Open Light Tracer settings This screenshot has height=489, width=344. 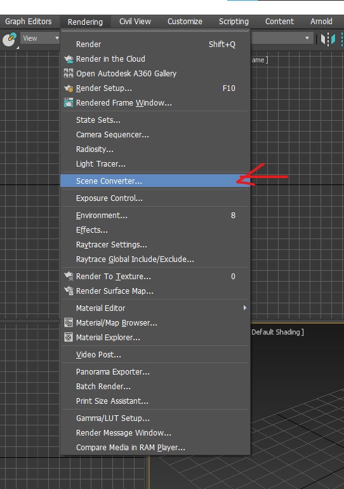(155, 164)
